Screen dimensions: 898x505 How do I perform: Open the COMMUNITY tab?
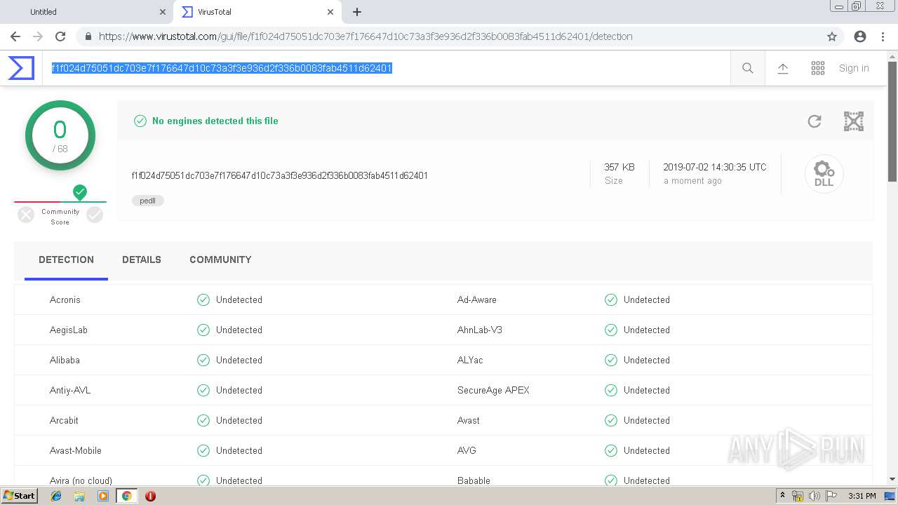220,260
